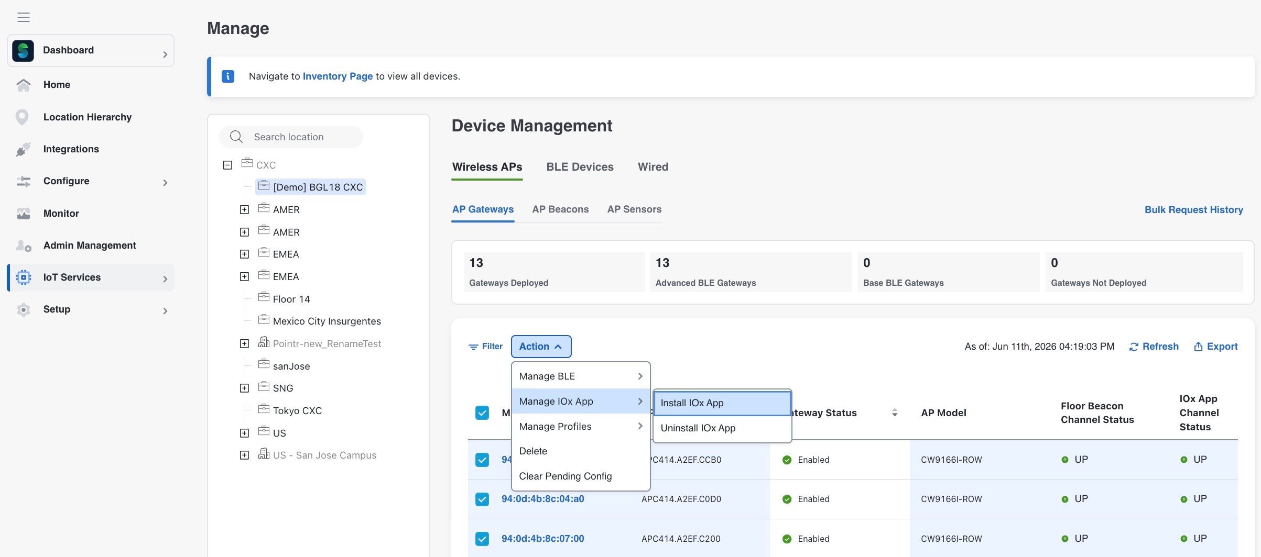Open Bulk Request History
The image size is (1261, 557).
point(1193,210)
